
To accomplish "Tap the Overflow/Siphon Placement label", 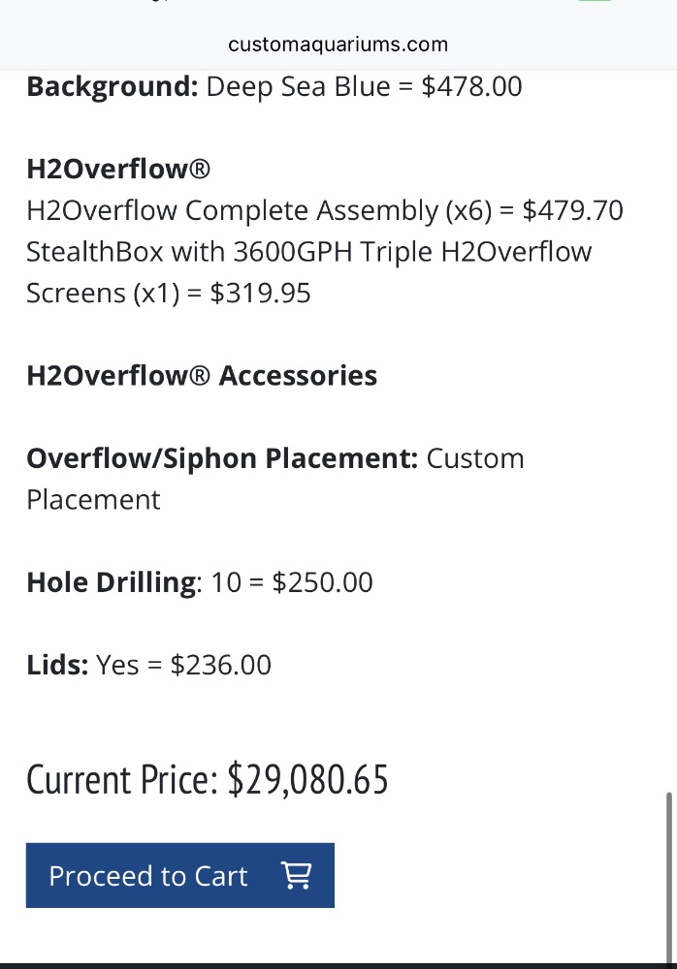I will click(x=221, y=458).
